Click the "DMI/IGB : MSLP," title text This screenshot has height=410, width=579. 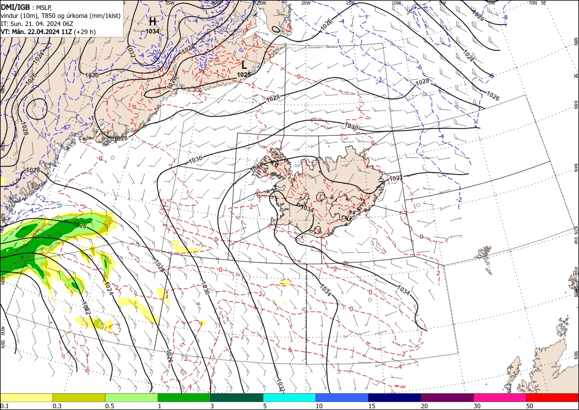(x=27, y=7)
